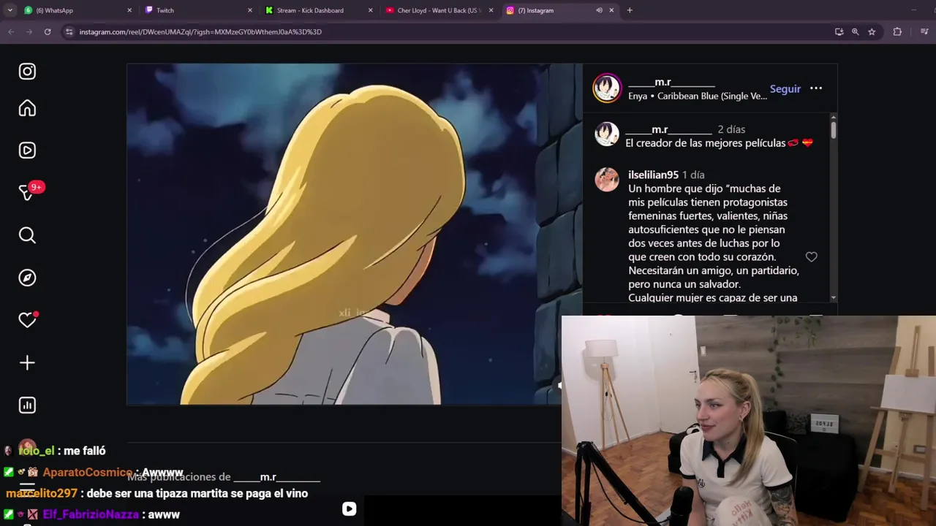This screenshot has height=526, width=936.
Task: Open the browser zoom magnifier icon
Action: point(855,31)
